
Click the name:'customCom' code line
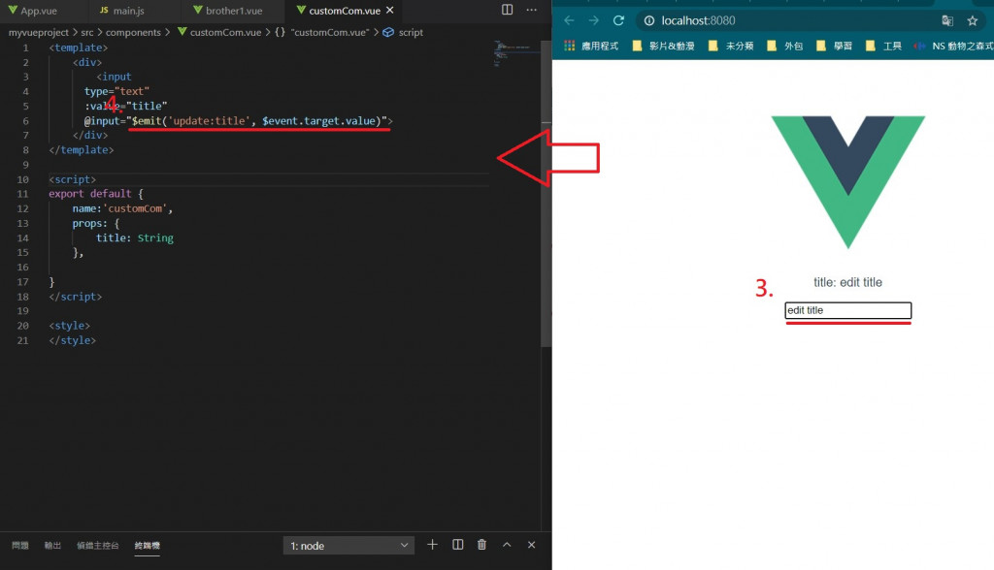(122, 208)
